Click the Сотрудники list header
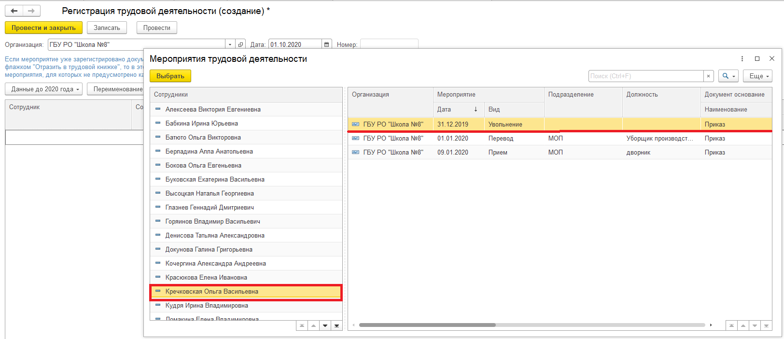 pos(246,95)
